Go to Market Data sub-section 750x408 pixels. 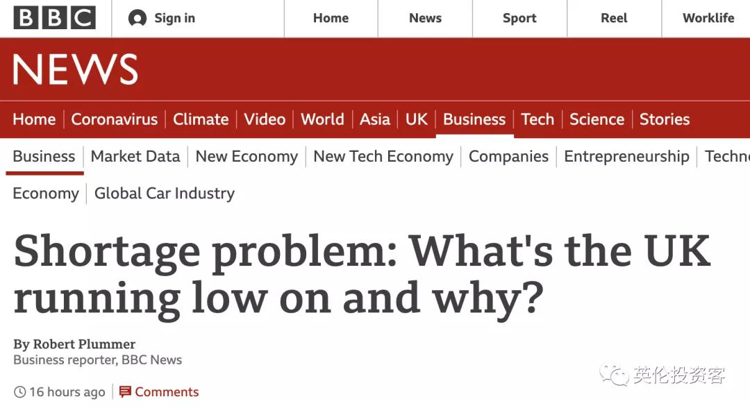135,157
